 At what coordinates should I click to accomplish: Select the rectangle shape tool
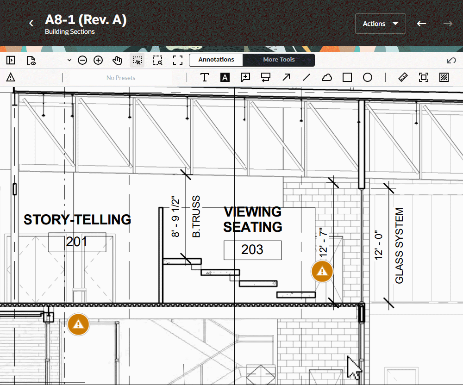[x=347, y=77]
